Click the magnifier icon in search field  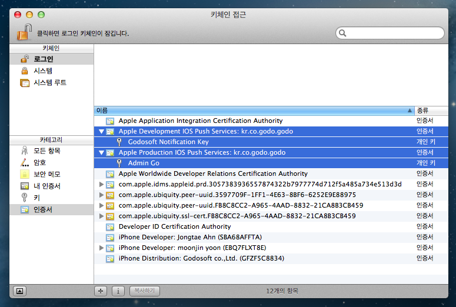pyautogui.click(x=342, y=33)
